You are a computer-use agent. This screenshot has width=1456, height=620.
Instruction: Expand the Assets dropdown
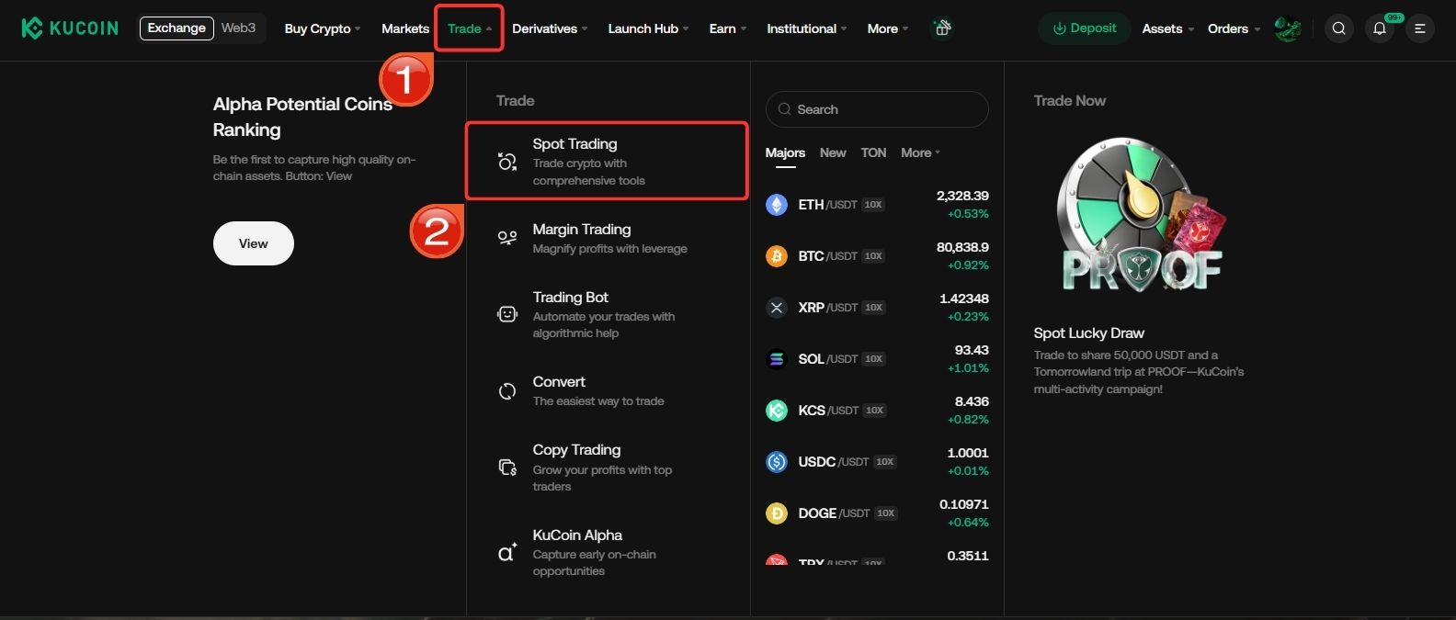point(1167,28)
